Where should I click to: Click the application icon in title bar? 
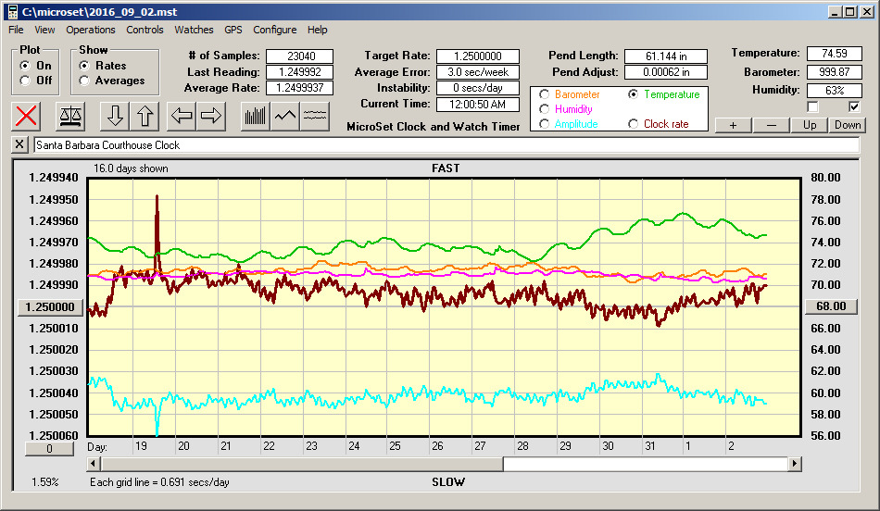[12, 12]
